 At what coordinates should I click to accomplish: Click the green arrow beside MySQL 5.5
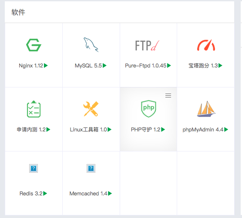tap(104, 66)
